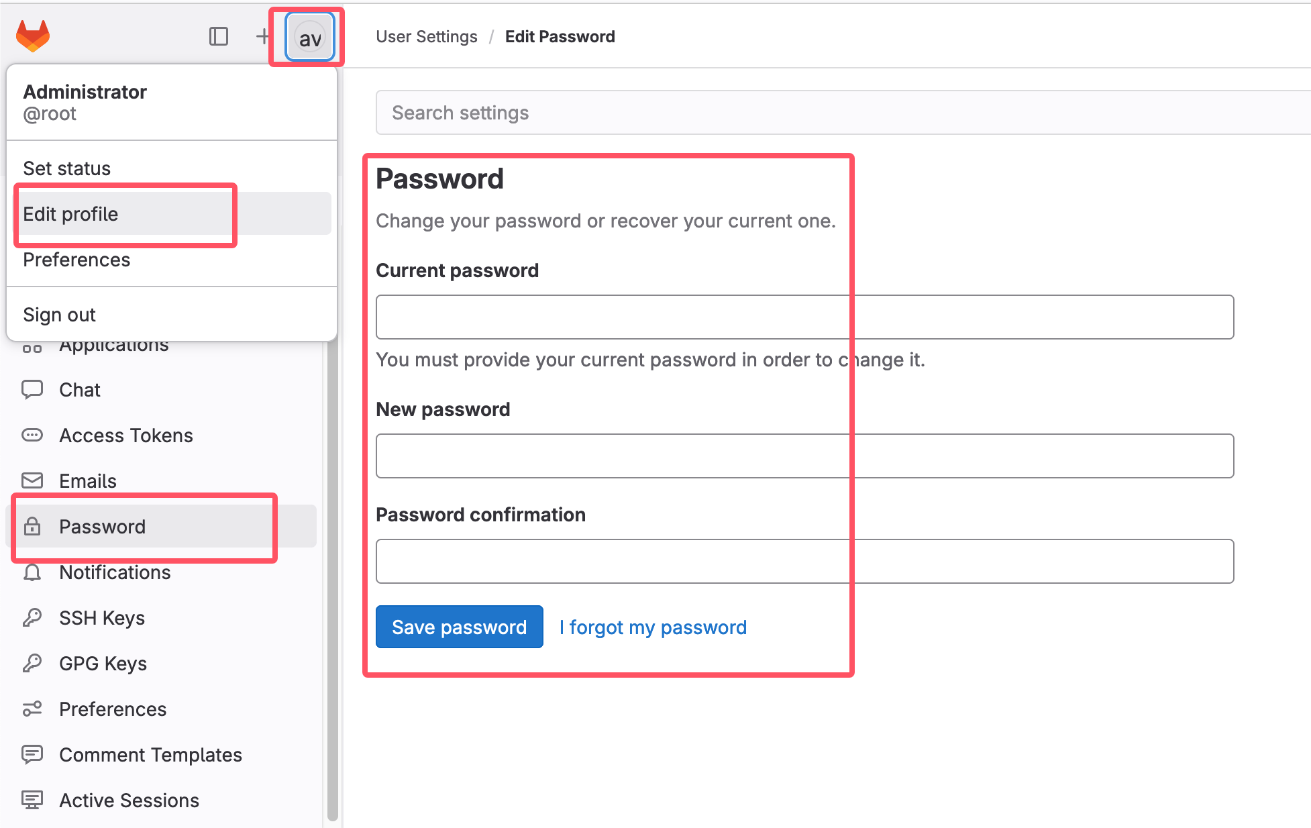
Task: Click the Emails envelope icon
Action: [32, 481]
